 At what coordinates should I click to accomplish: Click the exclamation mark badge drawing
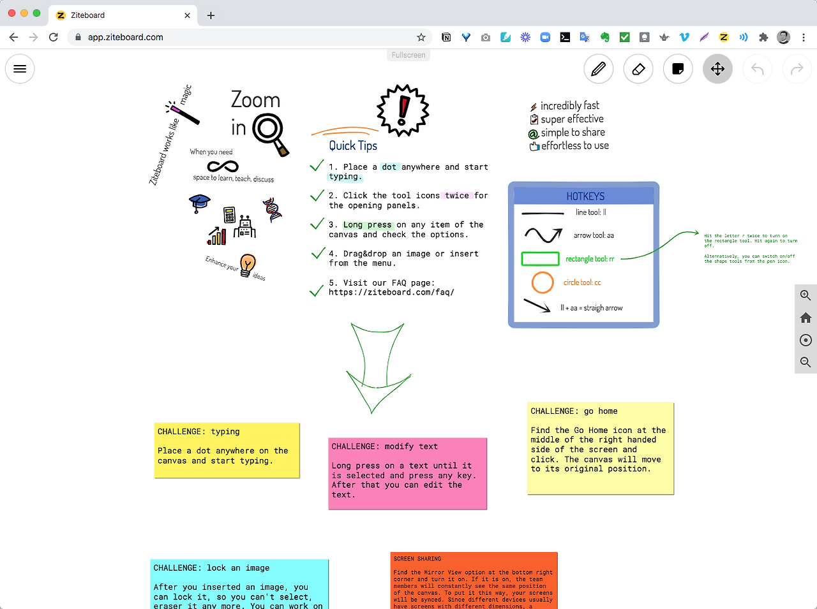coord(403,110)
